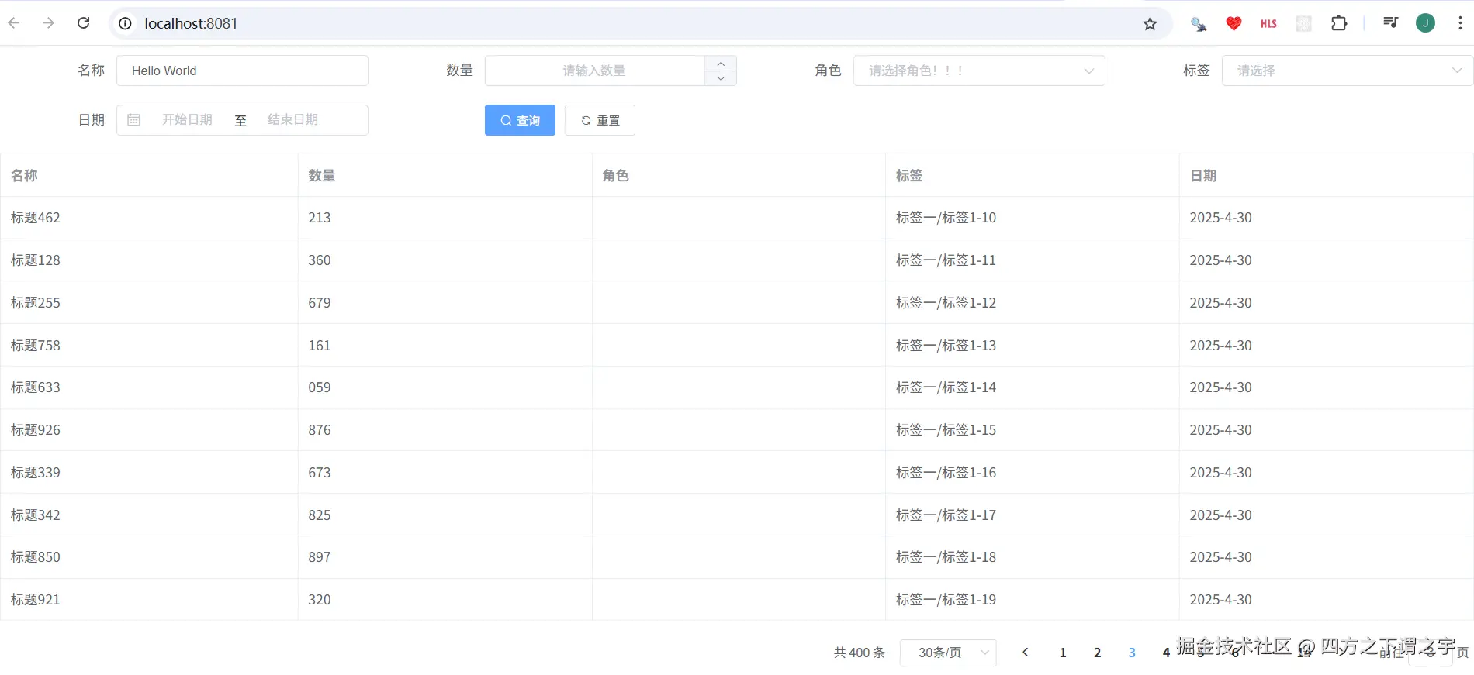Open the media control playlist icon
The height and width of the screenshot is (675, 1474).
tap(1390, 23)
